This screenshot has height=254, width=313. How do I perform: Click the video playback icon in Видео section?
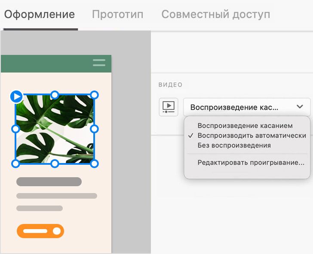coord(169,107)
